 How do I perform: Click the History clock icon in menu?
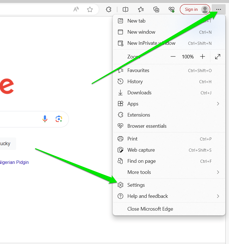[x=120, y=82]
